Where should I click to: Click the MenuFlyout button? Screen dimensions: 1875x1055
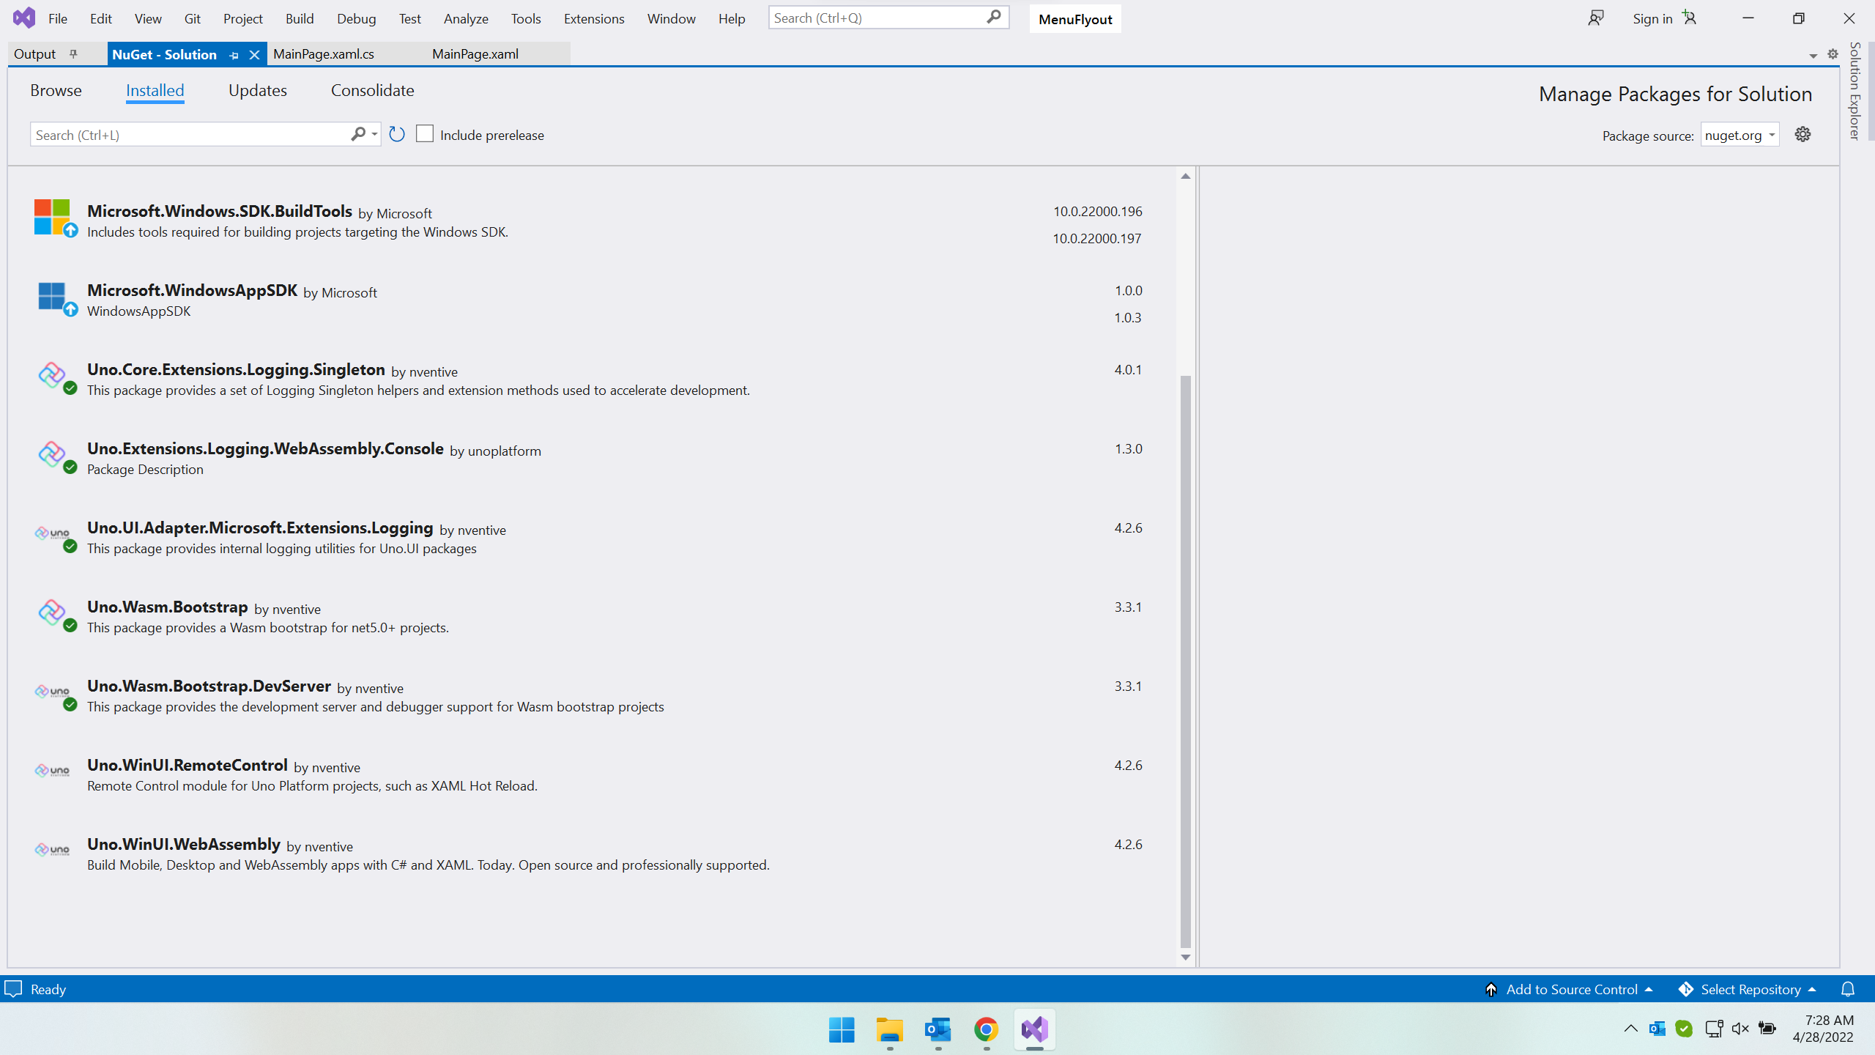1074,18
